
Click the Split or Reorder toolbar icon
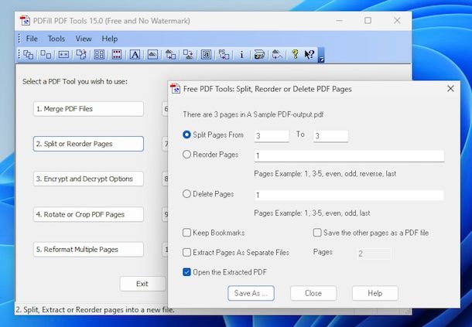[46, 54]
